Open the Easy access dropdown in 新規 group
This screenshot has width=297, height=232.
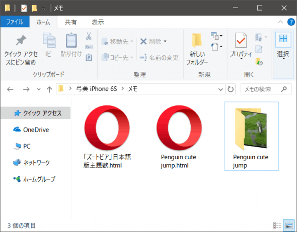pos(216,47)
